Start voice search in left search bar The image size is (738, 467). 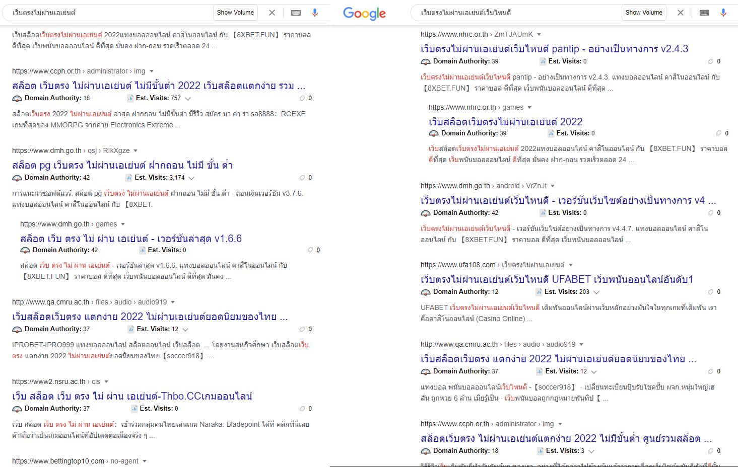pyautogui.click(x=315, y=13)
